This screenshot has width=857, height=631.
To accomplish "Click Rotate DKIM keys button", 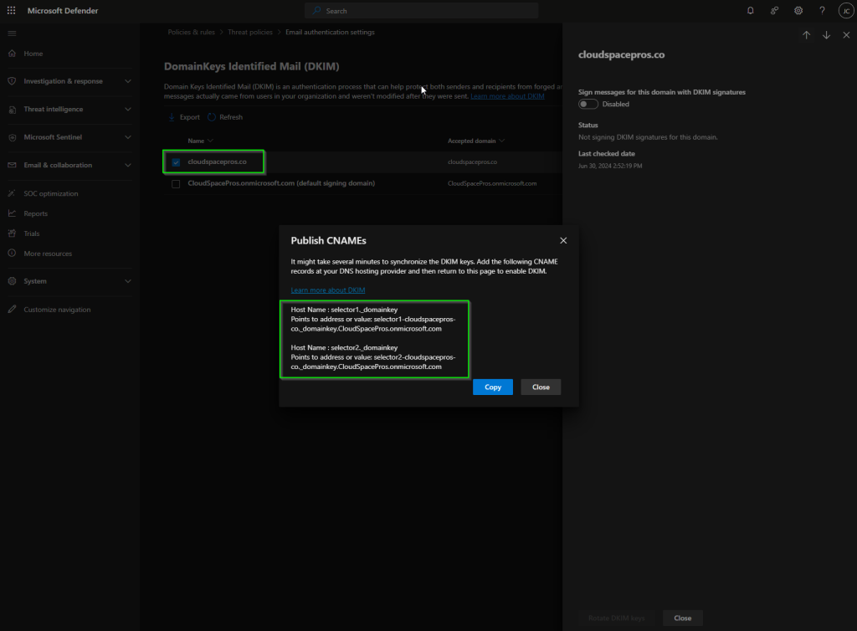I will [x=617, y=618].
